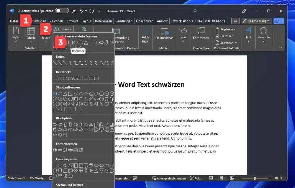
Task: Open the comments pane button
Action: click(235, 21)
